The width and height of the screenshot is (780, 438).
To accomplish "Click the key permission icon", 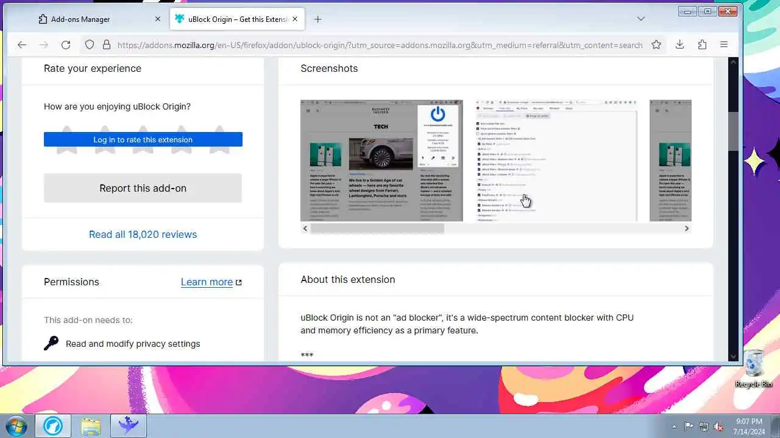I will point(51,343).
